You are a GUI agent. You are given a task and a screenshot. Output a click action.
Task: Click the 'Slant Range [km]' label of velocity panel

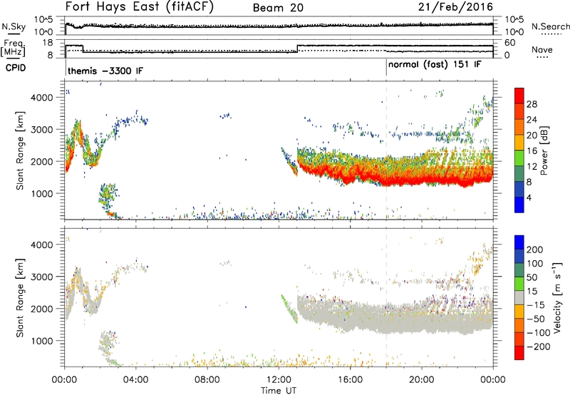point(20,298)
